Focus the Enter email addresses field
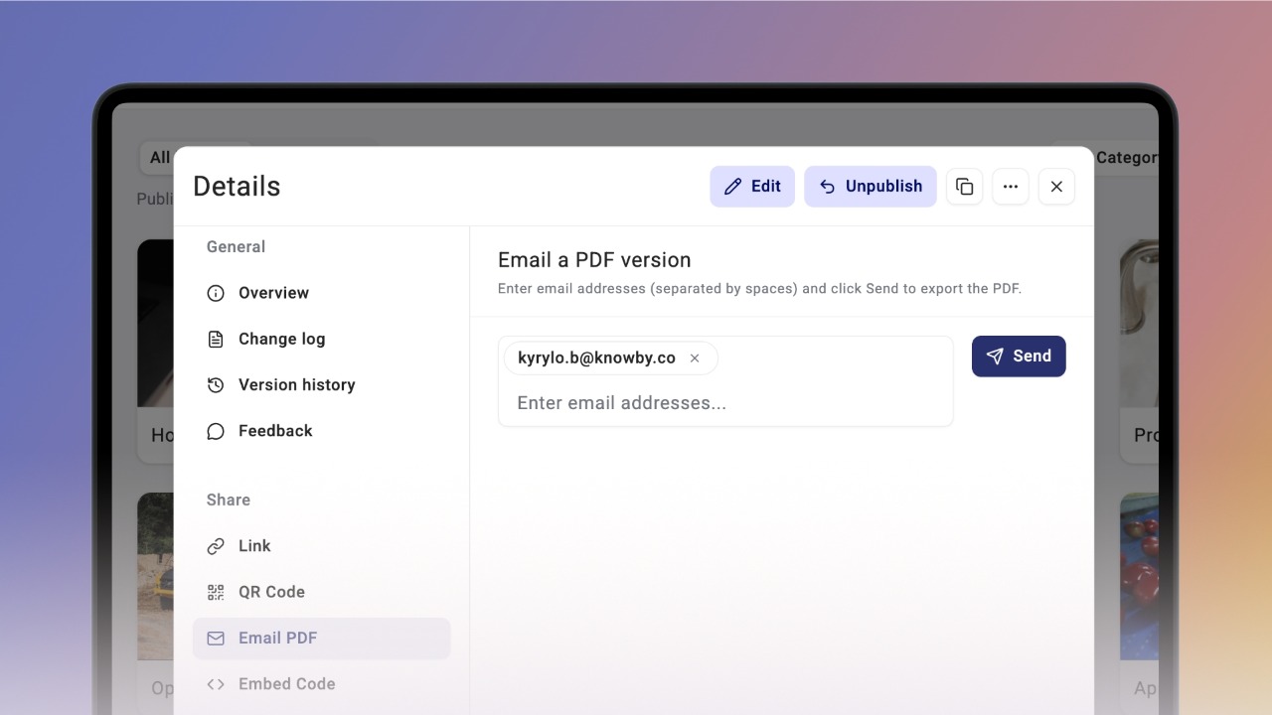Viewport: 1272px width, 715px height. pyautogui.click(x=725, y=403)
